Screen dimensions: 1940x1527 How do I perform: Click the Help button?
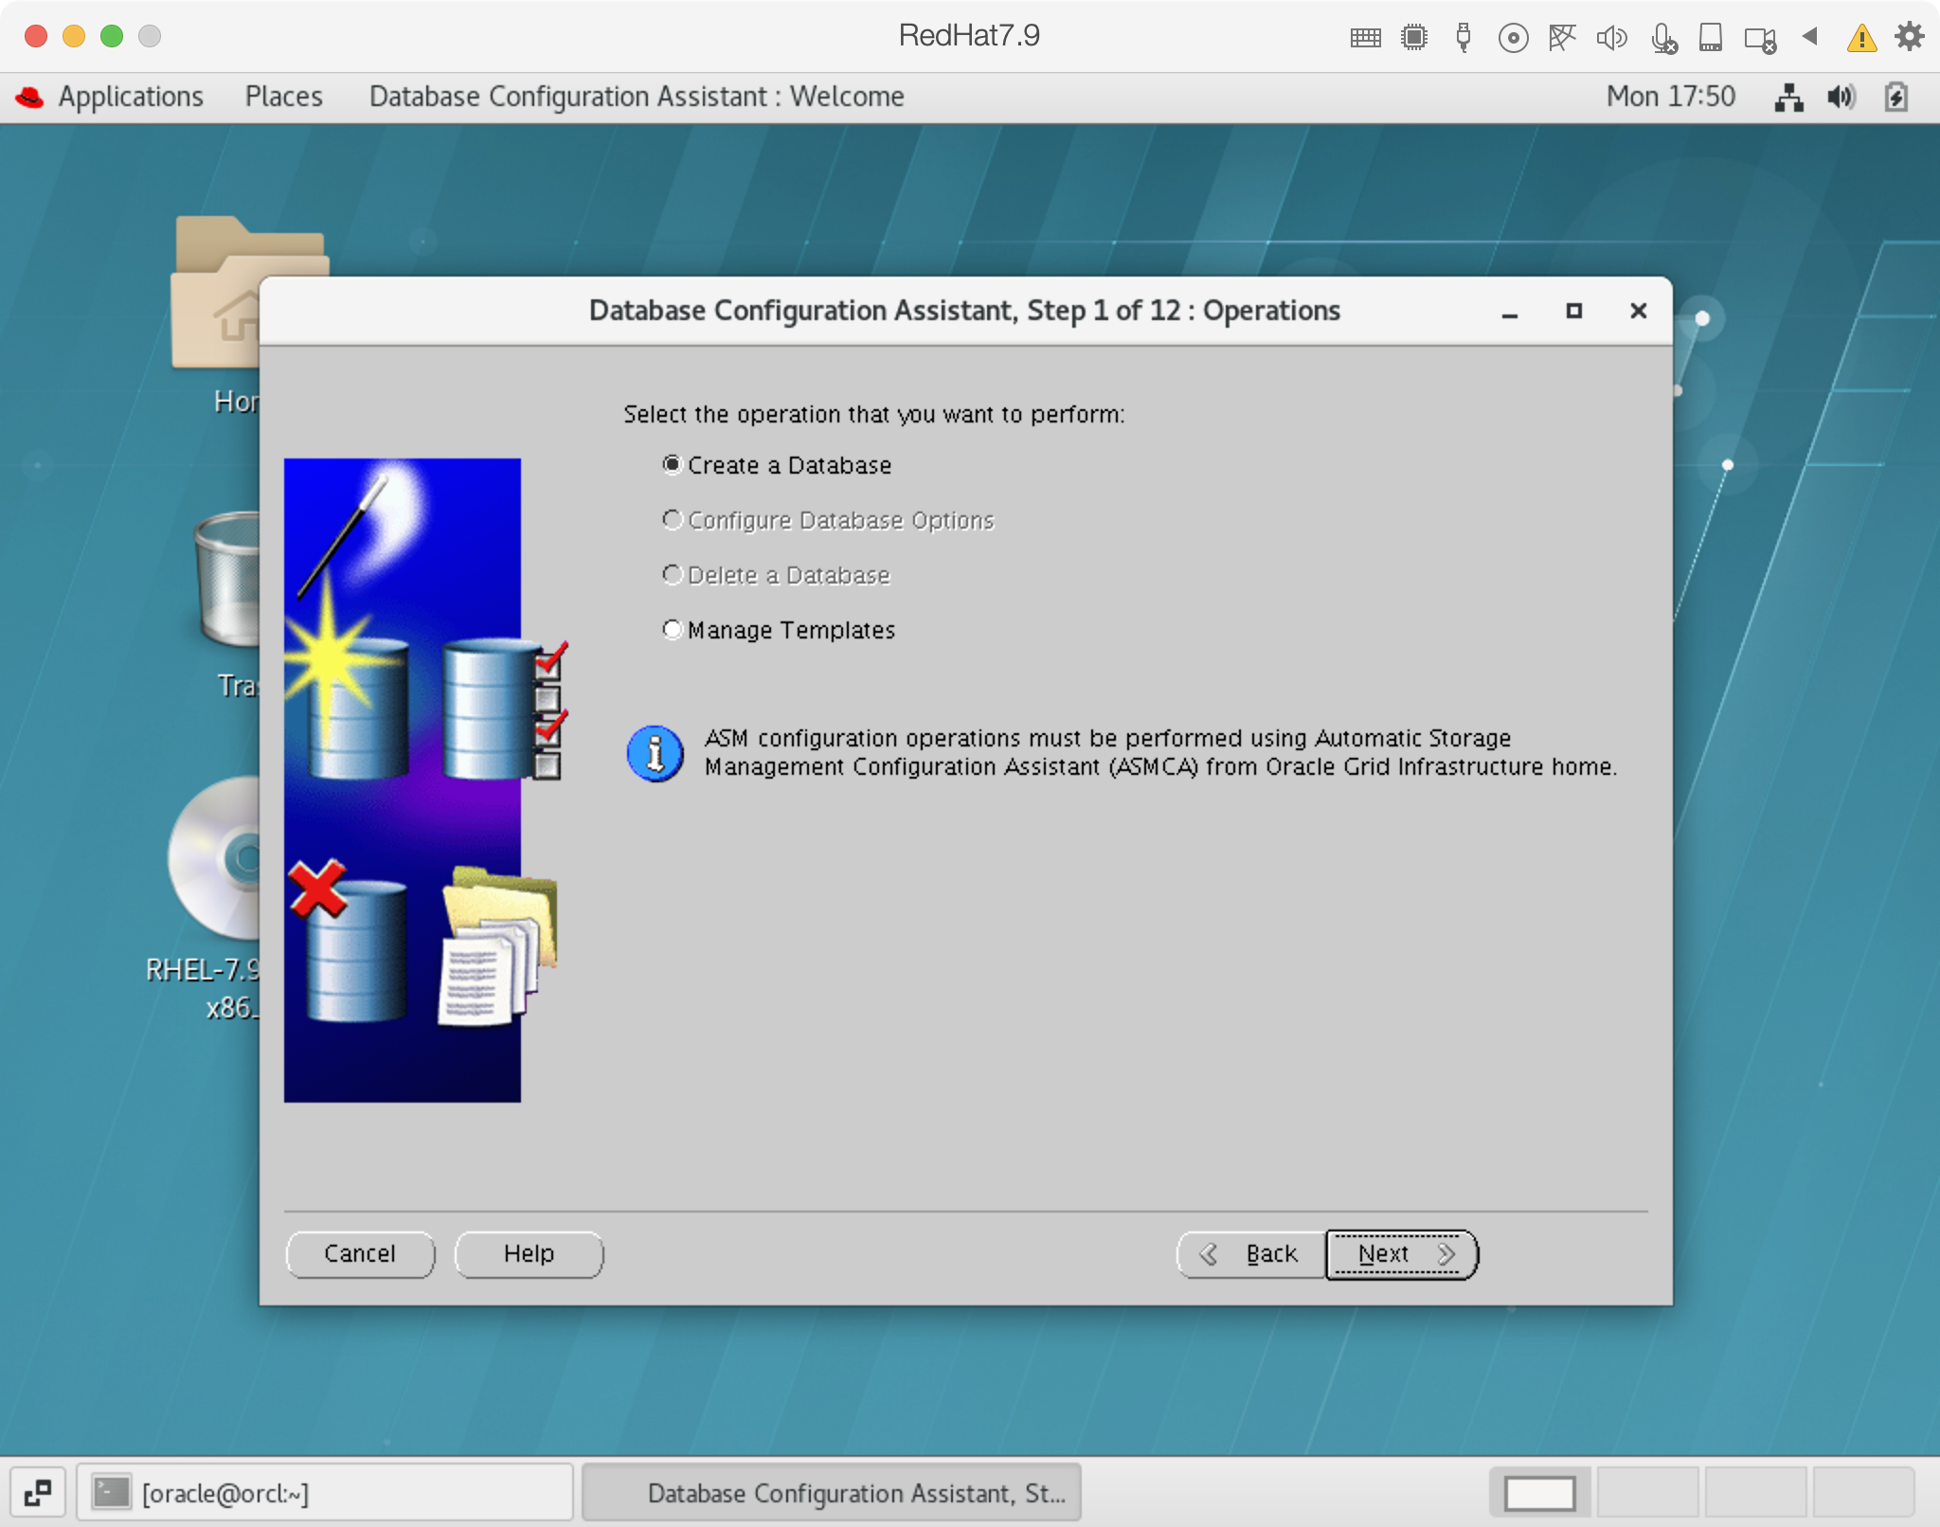[529, 1254]
